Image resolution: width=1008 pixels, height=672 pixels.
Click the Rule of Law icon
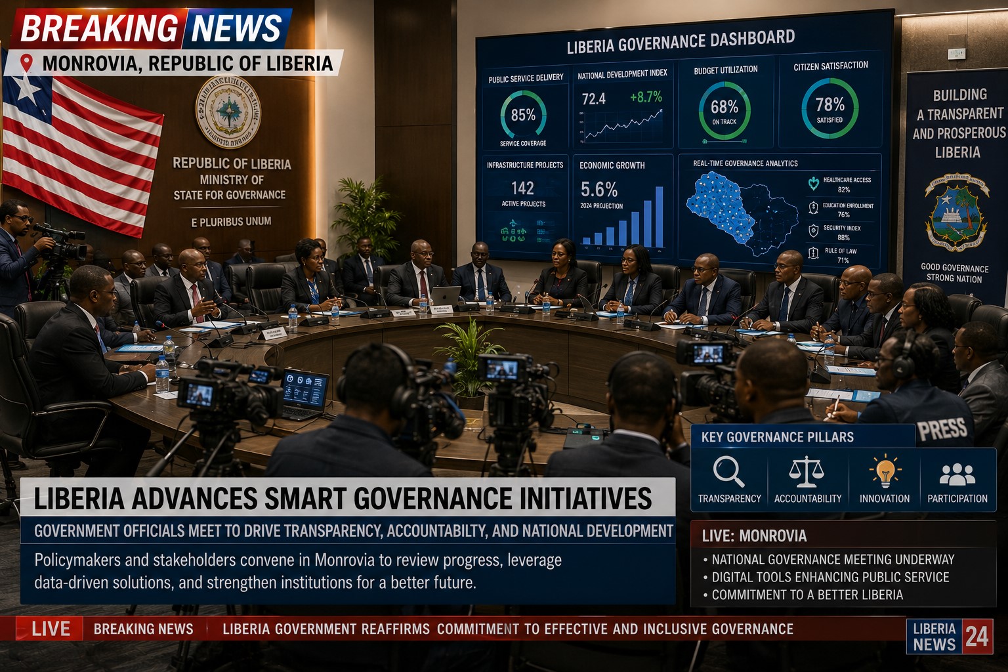pos(813,253)
